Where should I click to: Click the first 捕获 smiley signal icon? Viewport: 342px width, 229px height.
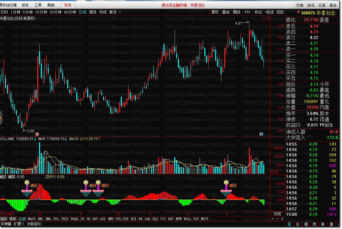click(27, 182)
